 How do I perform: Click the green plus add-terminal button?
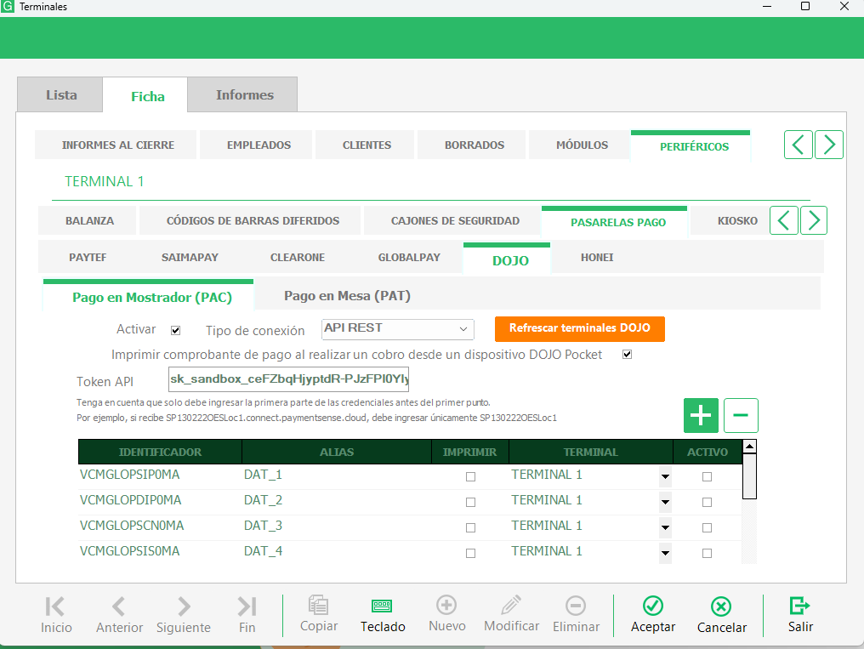(x=701, y=415)
